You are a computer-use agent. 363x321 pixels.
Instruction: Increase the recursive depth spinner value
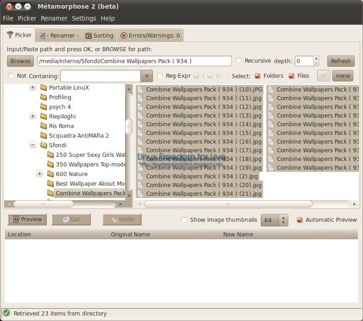[316, 59]
